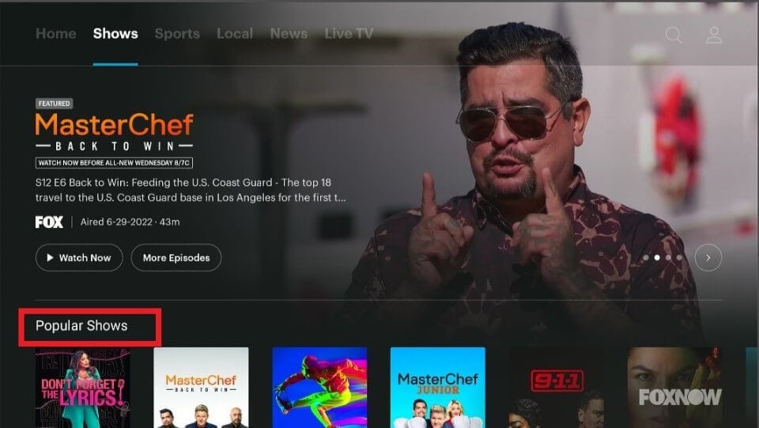This screenshot has height=428, width=759.
Task: Open the search magnifier icon
Action: (x=674, y=34)
